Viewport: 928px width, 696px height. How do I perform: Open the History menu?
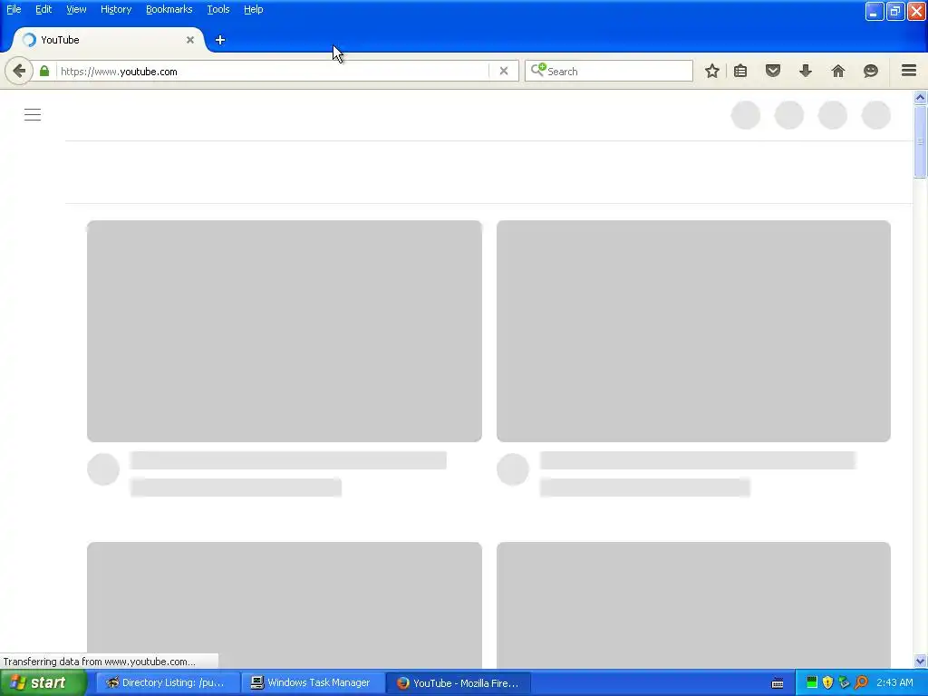pyautogui.click(x=116, y=9)
